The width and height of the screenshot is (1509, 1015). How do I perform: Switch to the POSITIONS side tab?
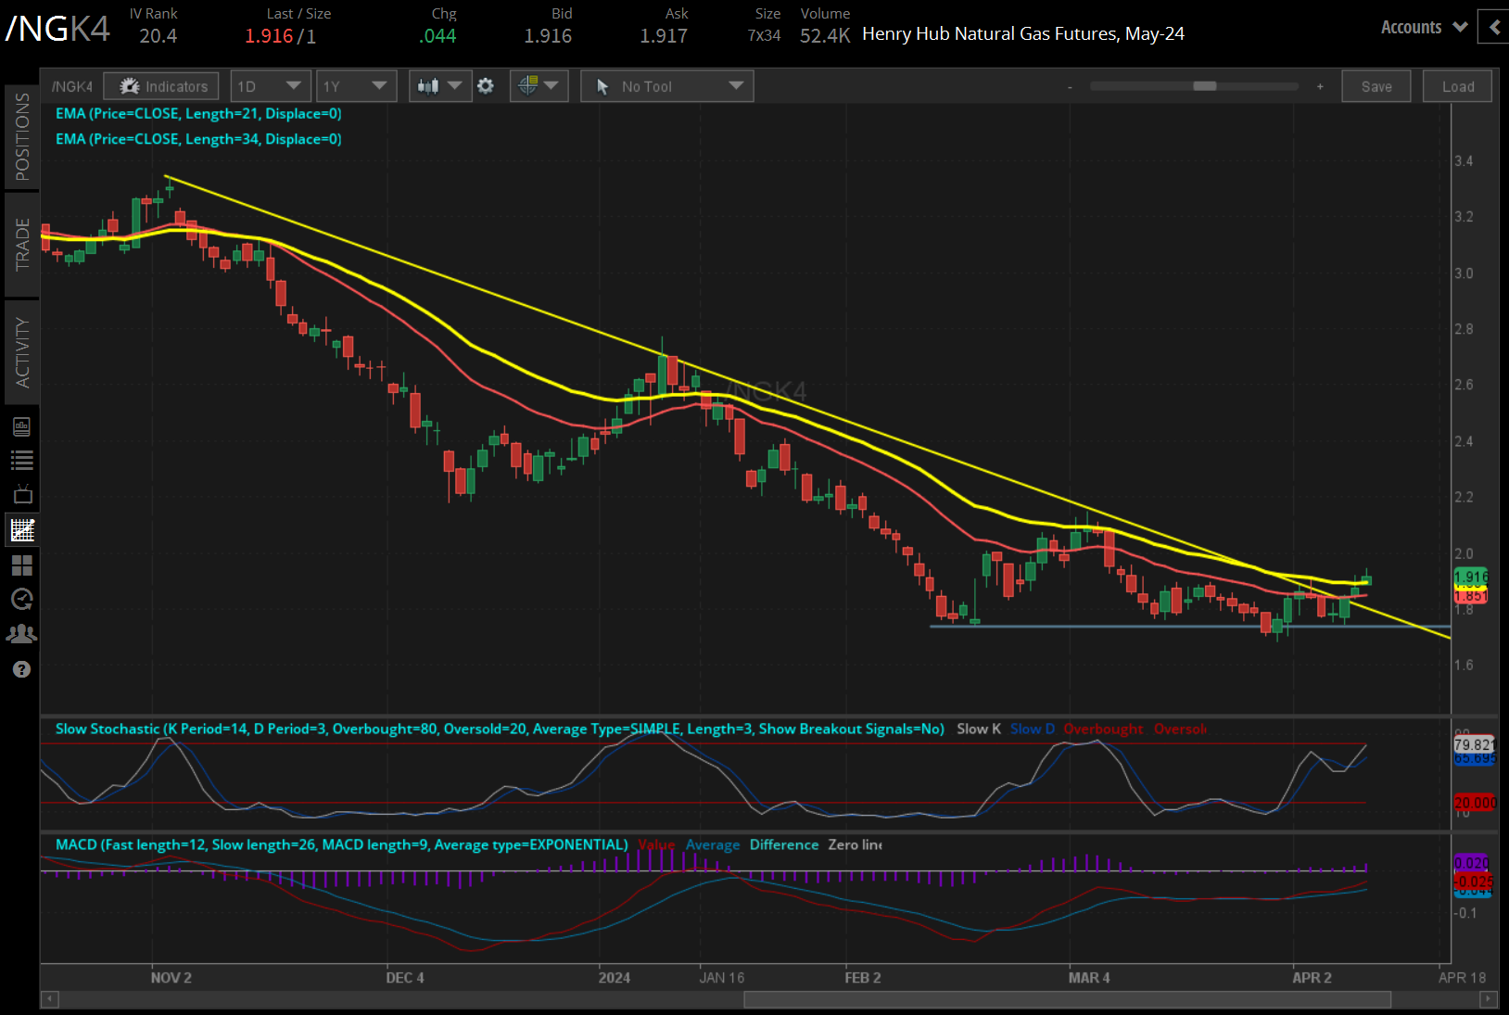coord(22,136)
